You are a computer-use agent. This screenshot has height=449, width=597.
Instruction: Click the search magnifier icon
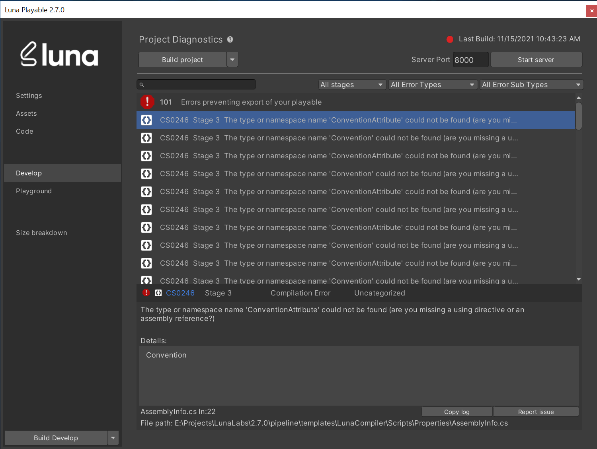(x=141, y=85)
